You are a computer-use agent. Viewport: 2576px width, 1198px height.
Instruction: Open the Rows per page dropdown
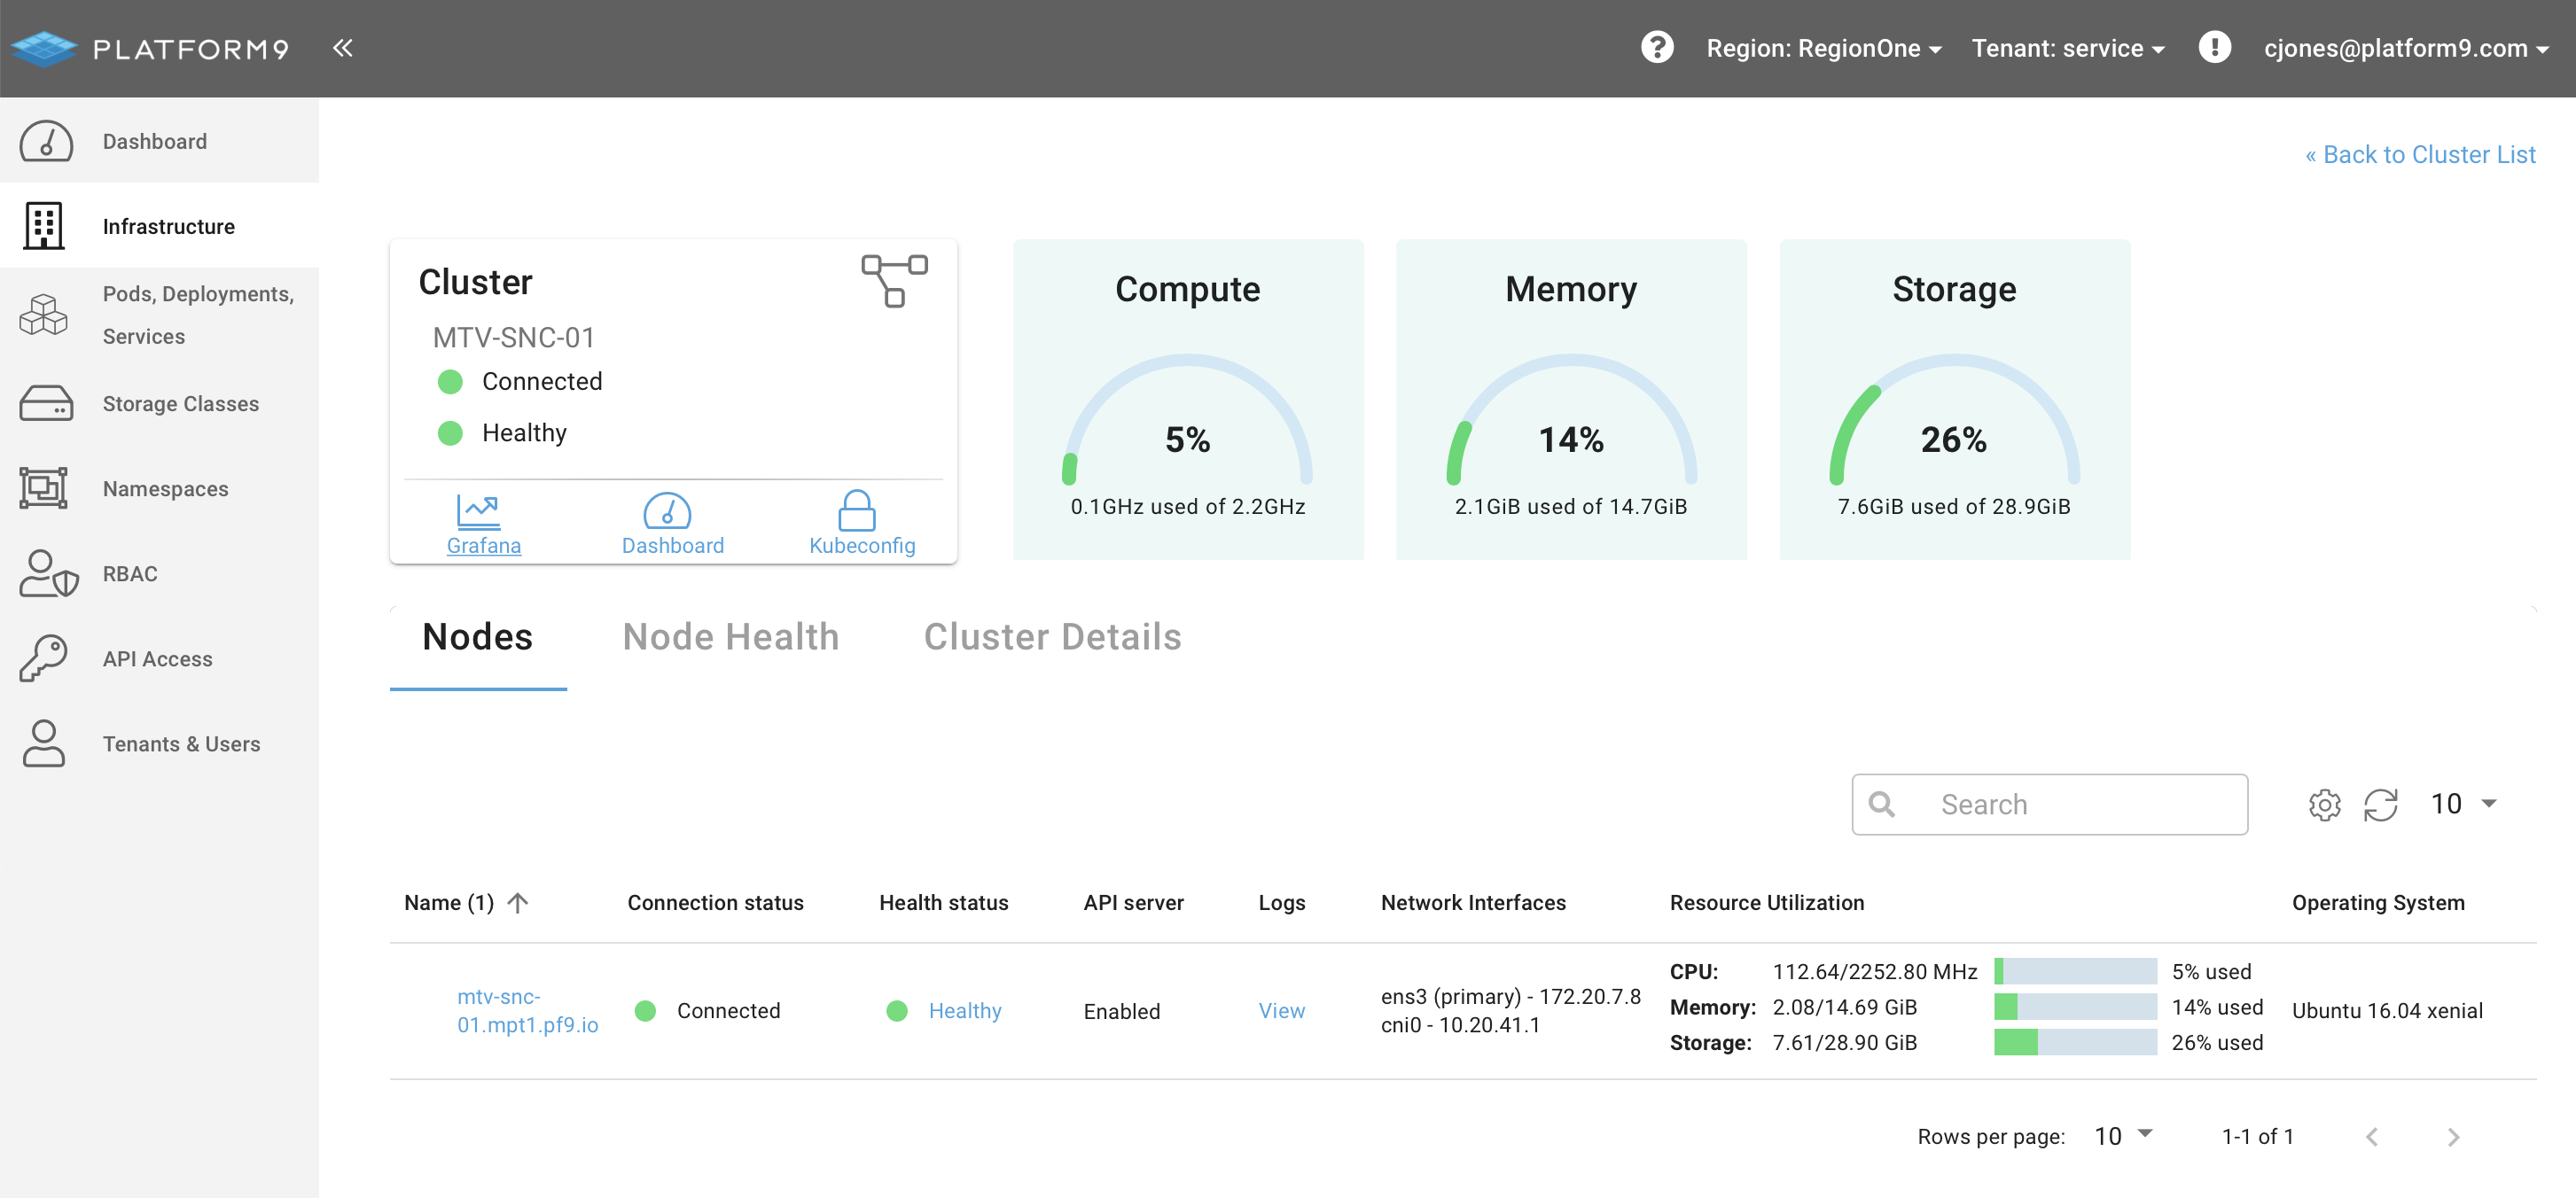2122,1135
